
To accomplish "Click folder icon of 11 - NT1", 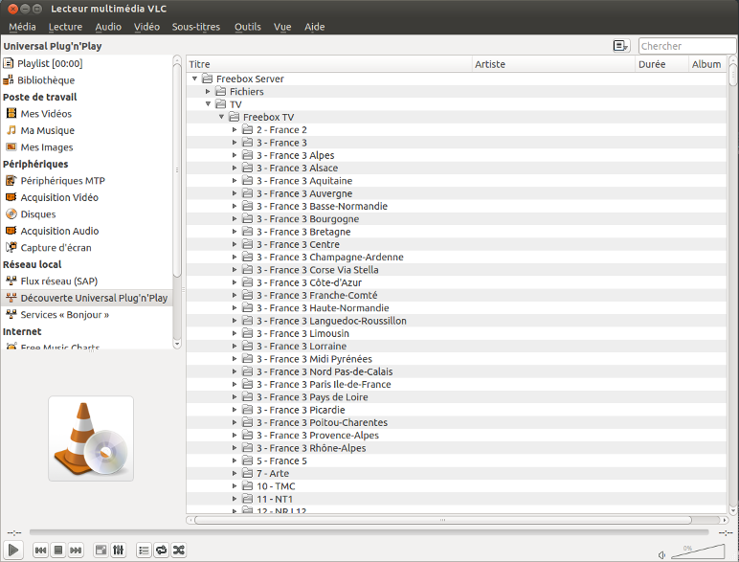I will click(x=247, y=499).
